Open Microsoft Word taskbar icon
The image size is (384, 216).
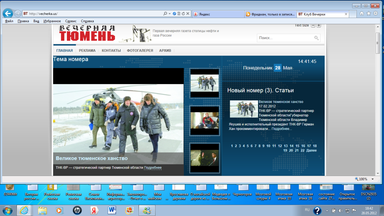click(112, 211)
